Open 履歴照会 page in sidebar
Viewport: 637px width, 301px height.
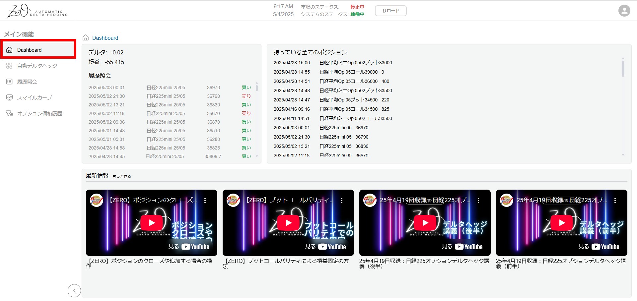(27, 82)
